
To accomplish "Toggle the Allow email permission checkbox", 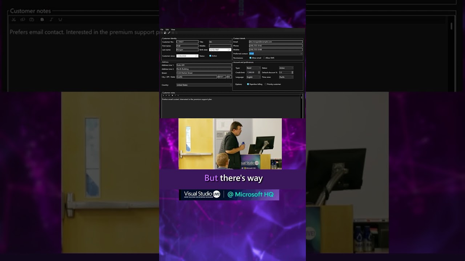I will pyautogui.click(x=250, y=58).
